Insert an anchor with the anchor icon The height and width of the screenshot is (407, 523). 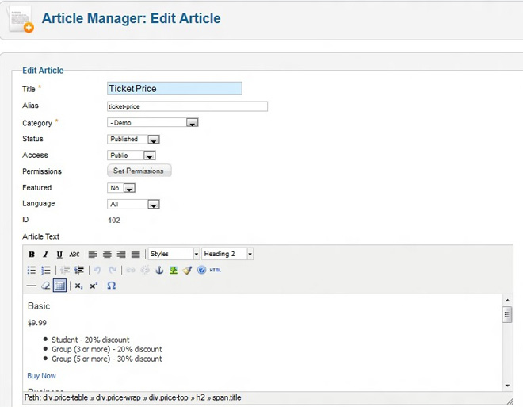(158, 271)
